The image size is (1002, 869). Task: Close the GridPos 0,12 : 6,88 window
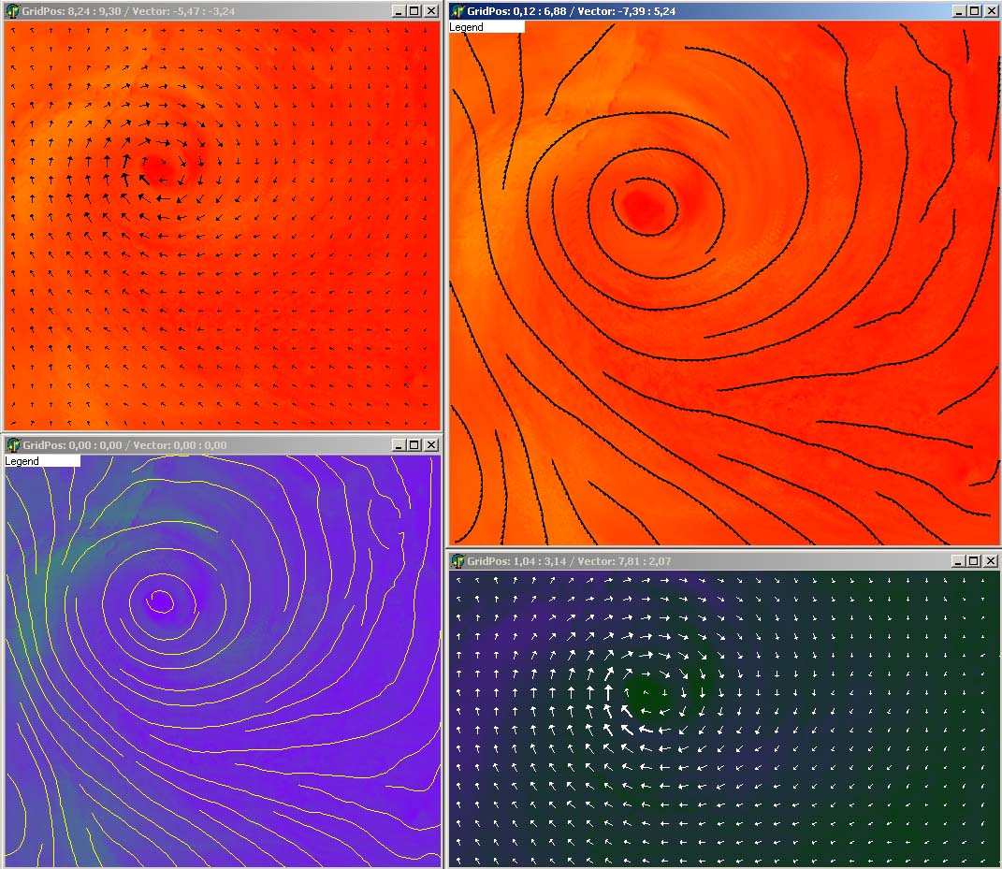point(991,11)
